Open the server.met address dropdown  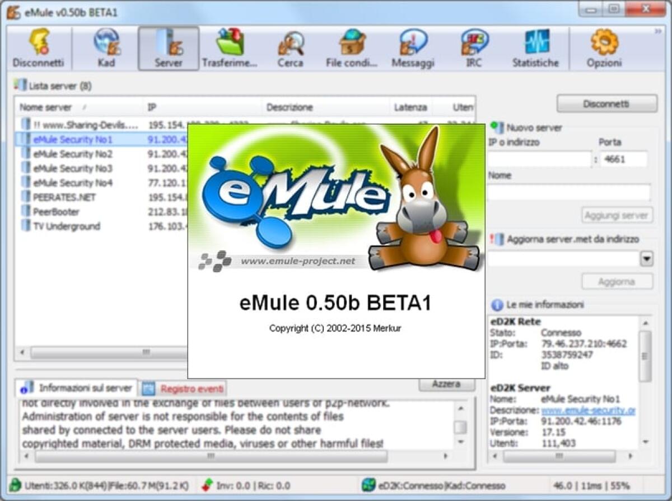click(x=647, y=258)
